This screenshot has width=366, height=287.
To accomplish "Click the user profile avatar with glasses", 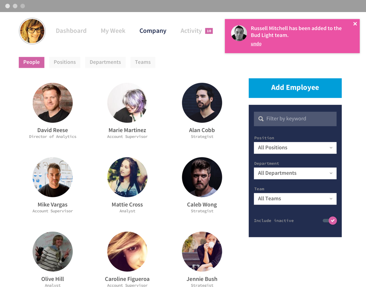I will click(32, 31).
